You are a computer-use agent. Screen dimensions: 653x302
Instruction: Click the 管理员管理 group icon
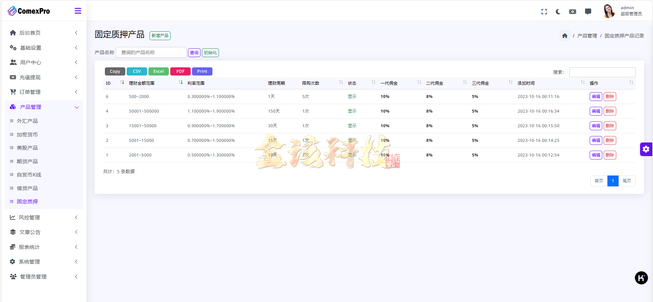[x=13, y=276]
